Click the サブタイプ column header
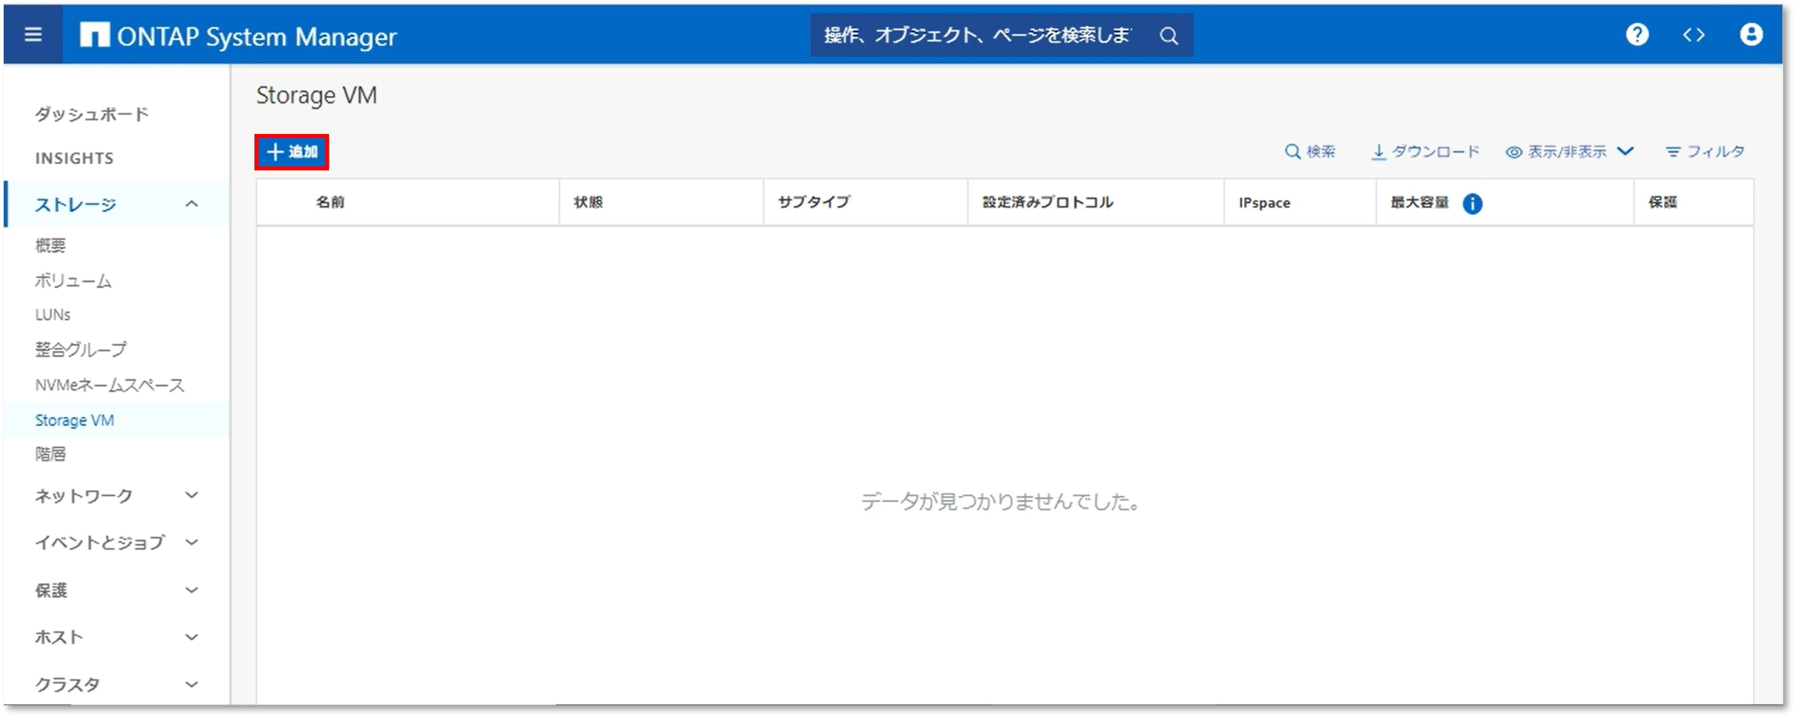1795x717 pixels. (814, 203)
